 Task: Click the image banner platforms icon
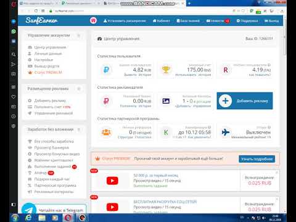point(166,101)
